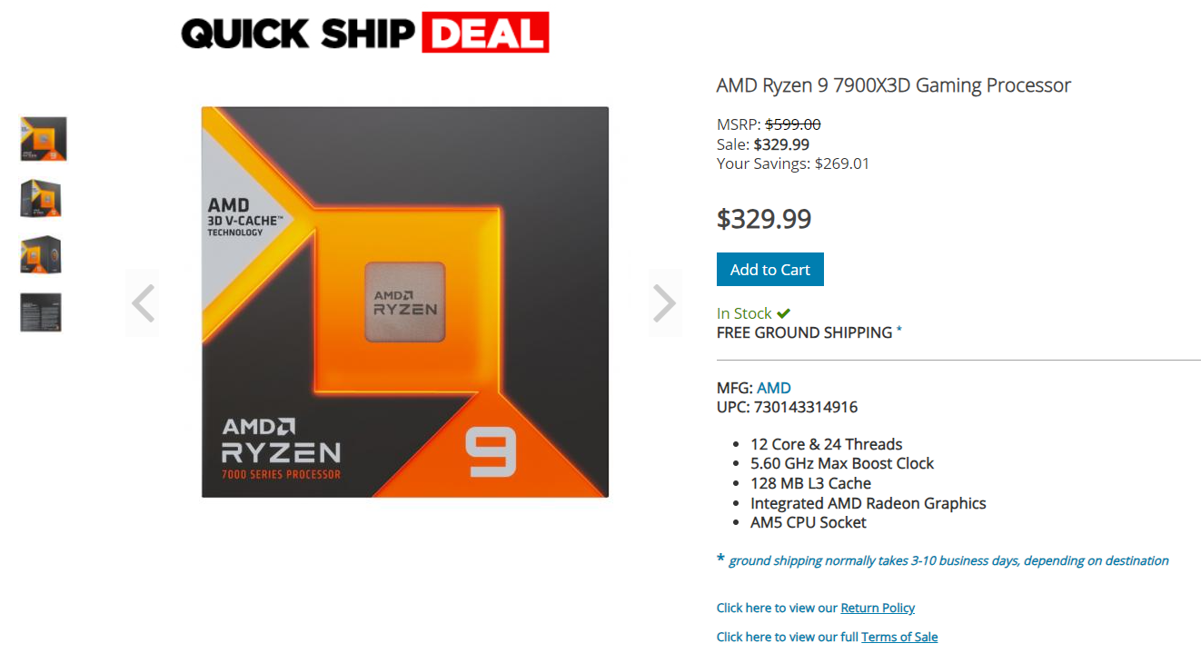Select the third dark side-view thumbnail

coord(41,254)
